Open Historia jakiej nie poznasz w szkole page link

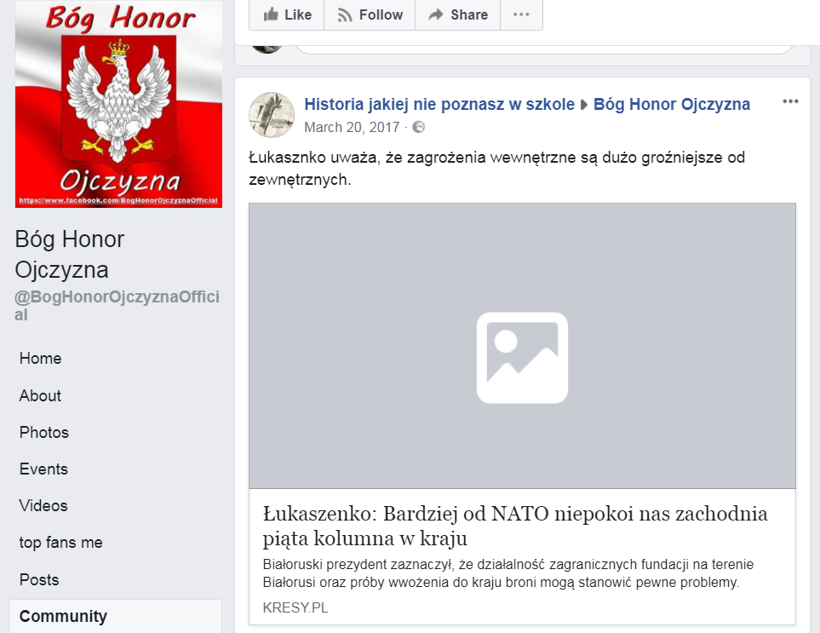coord(439,104)
